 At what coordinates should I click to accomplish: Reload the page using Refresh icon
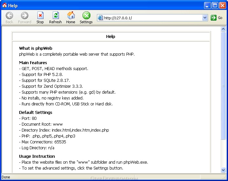[x=56, y=15]
